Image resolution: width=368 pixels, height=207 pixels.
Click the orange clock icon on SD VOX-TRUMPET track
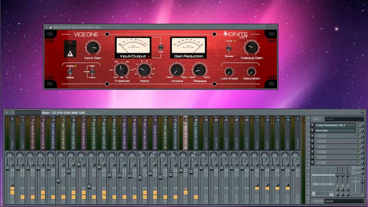(x=196, y=197)
